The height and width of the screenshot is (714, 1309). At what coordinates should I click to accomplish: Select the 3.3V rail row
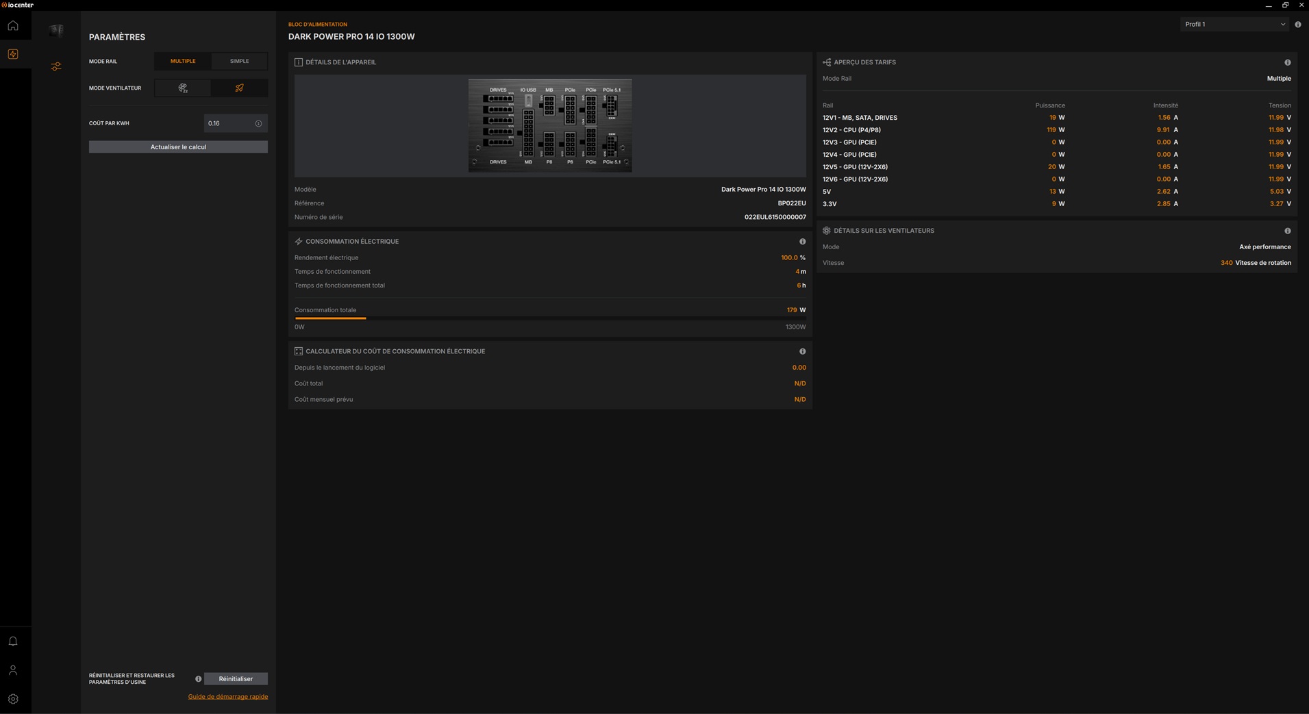coord(1057,204)
